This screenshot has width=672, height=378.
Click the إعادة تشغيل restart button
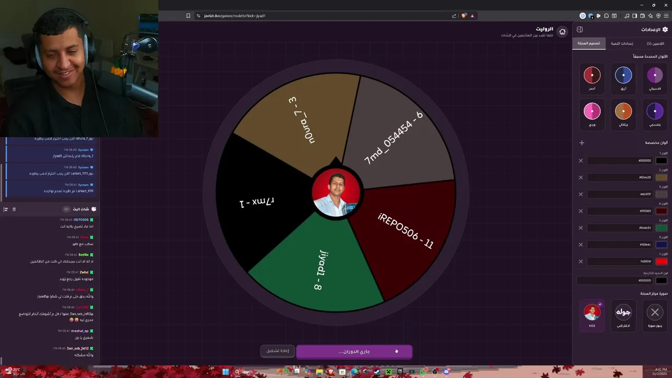[278, 351]
